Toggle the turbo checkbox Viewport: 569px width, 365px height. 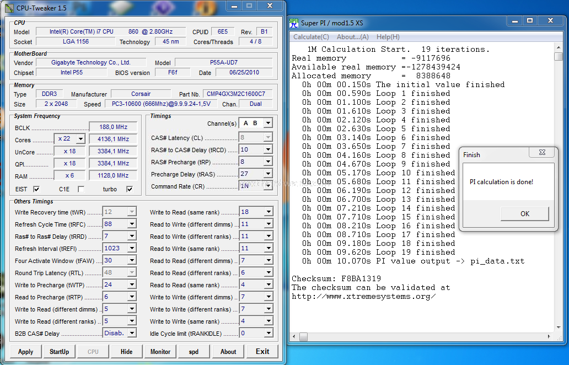(x=130, y=189)
